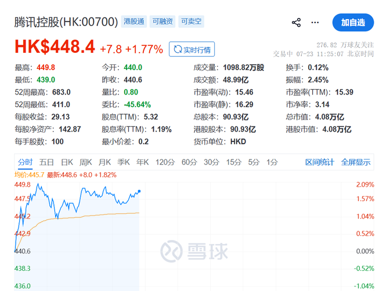This screenshot has width=383, height=291.
Task: Click the 每手股数 value 100
Action: (x=57, y=141)
